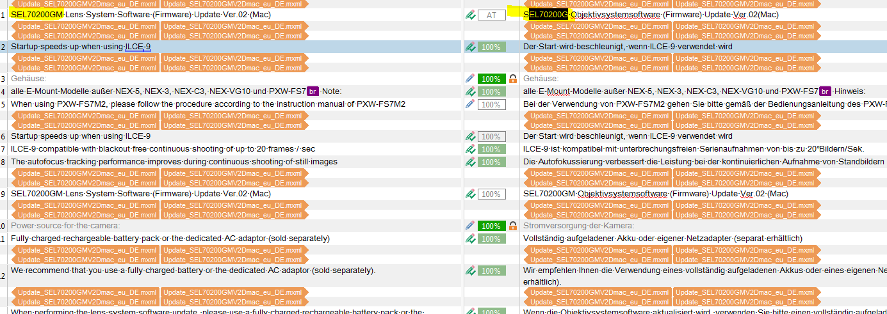Image resolution: width=887 pixels, height=314 pixels.
Task: Click the status icon of the 'autofocus tracking performance' segment
Action: click(470, 162)
